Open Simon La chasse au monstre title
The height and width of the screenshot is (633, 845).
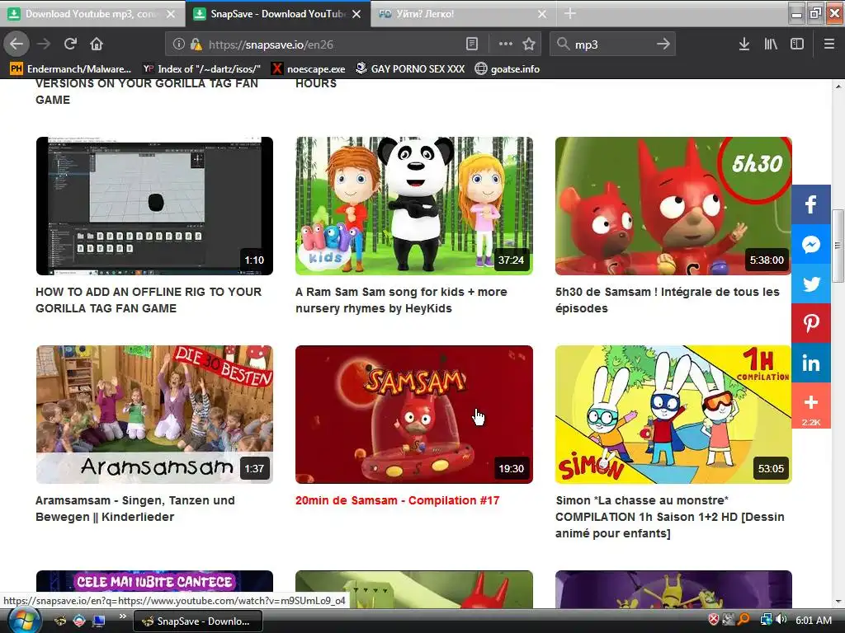670,517
